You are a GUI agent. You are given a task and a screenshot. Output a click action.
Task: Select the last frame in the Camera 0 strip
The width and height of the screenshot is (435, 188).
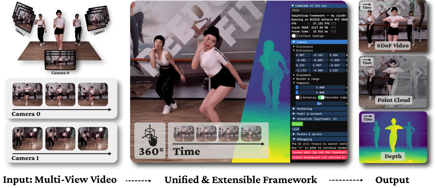coord(93,94)
